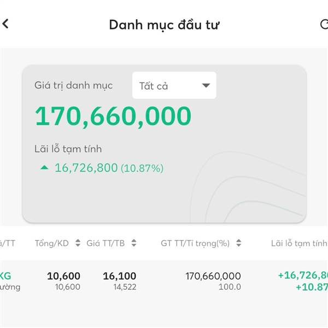Image resolution: width=328 pixels, height=328 pixels.
Task: Tap the +16,726,8 profit value in row
Action: tap(303, 276)
